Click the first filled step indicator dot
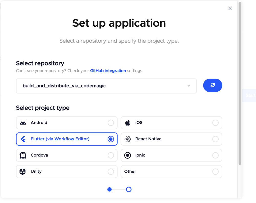This screenshot has width=256, height=203. click(x=109, y=189)
